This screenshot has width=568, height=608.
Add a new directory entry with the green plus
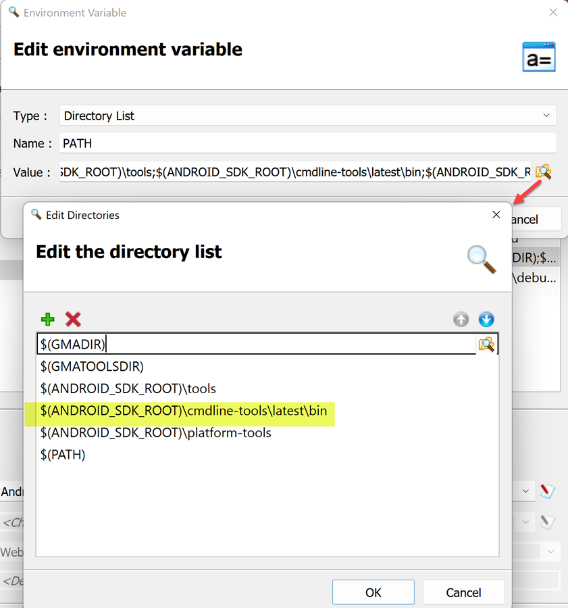(47, 319)
